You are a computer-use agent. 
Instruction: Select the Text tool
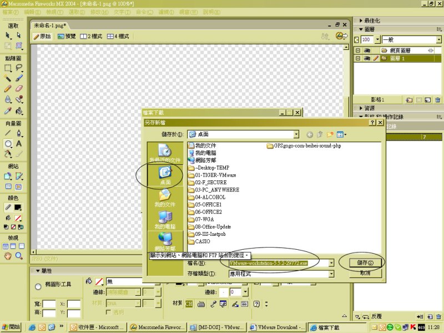coord(19,144)
